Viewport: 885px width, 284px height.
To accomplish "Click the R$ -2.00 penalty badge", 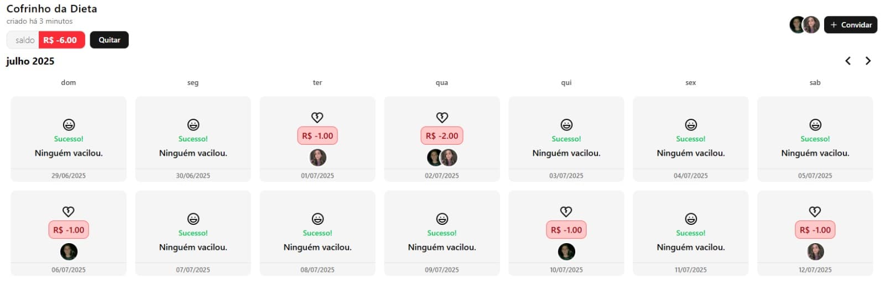I will point(441,136).
